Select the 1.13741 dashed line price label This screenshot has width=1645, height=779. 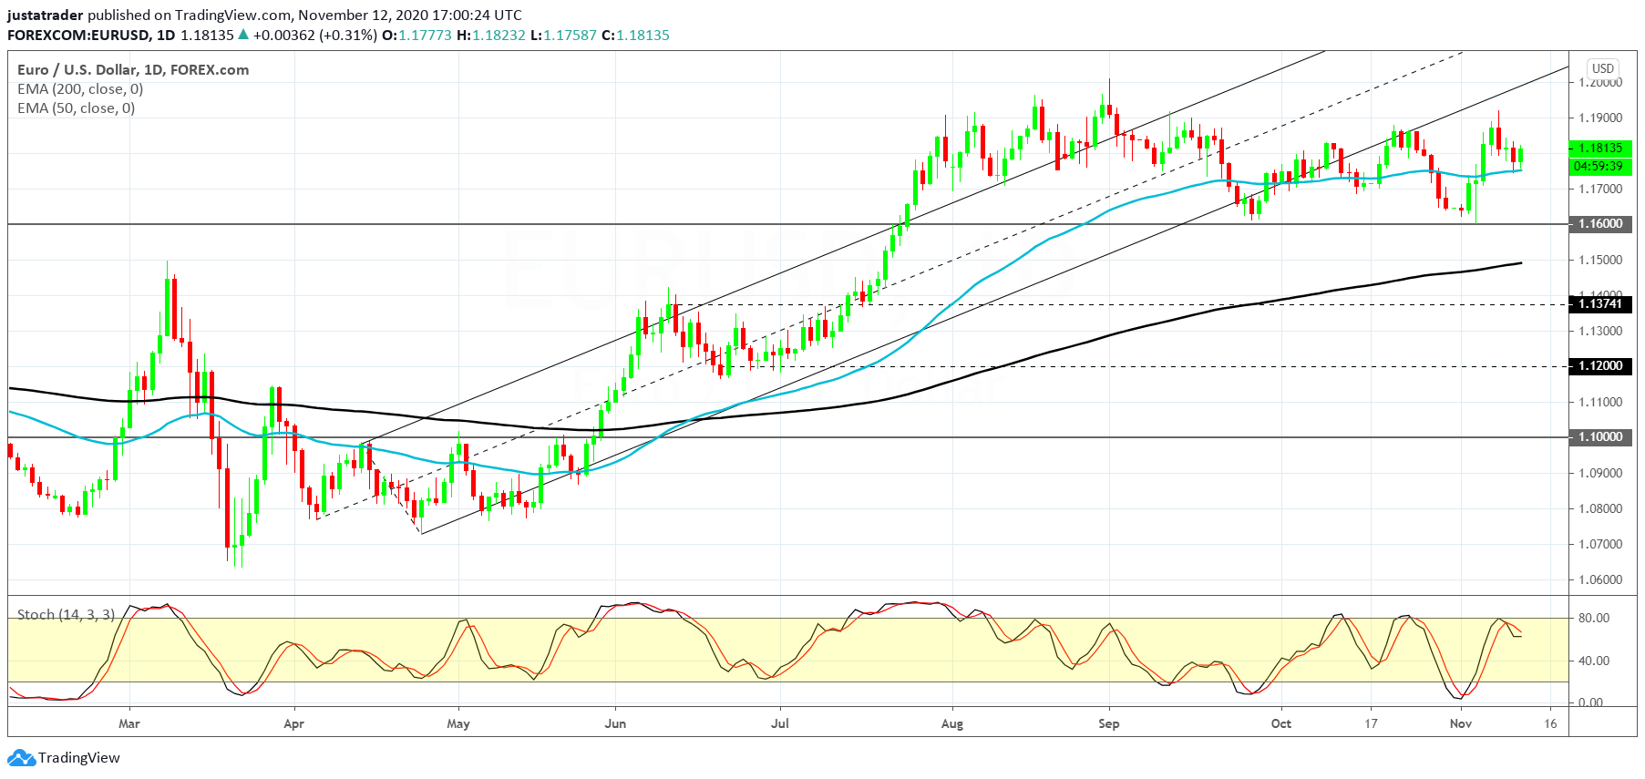[1600, 304]
